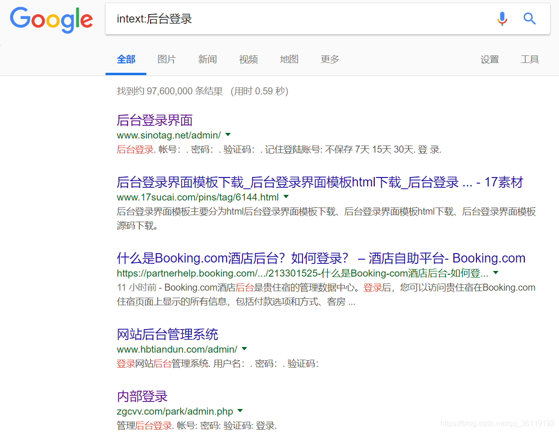Expand dropdown arrow beside www.17sucai.com URL
Image resolution: width=559 pixels, height=432 pixels.
tap(286, 197)
